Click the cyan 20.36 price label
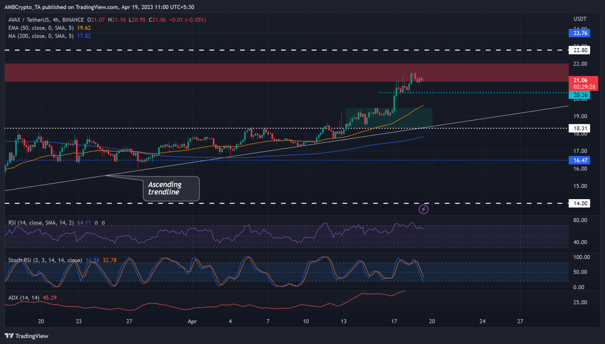 (x=579, y=95)
